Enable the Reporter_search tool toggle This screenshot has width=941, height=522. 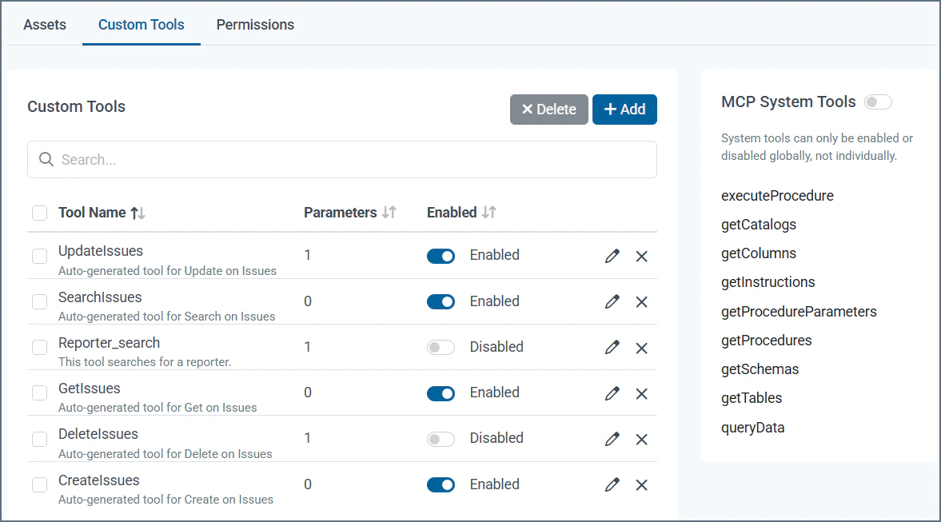pyautogui.click(x=441, y=348)
